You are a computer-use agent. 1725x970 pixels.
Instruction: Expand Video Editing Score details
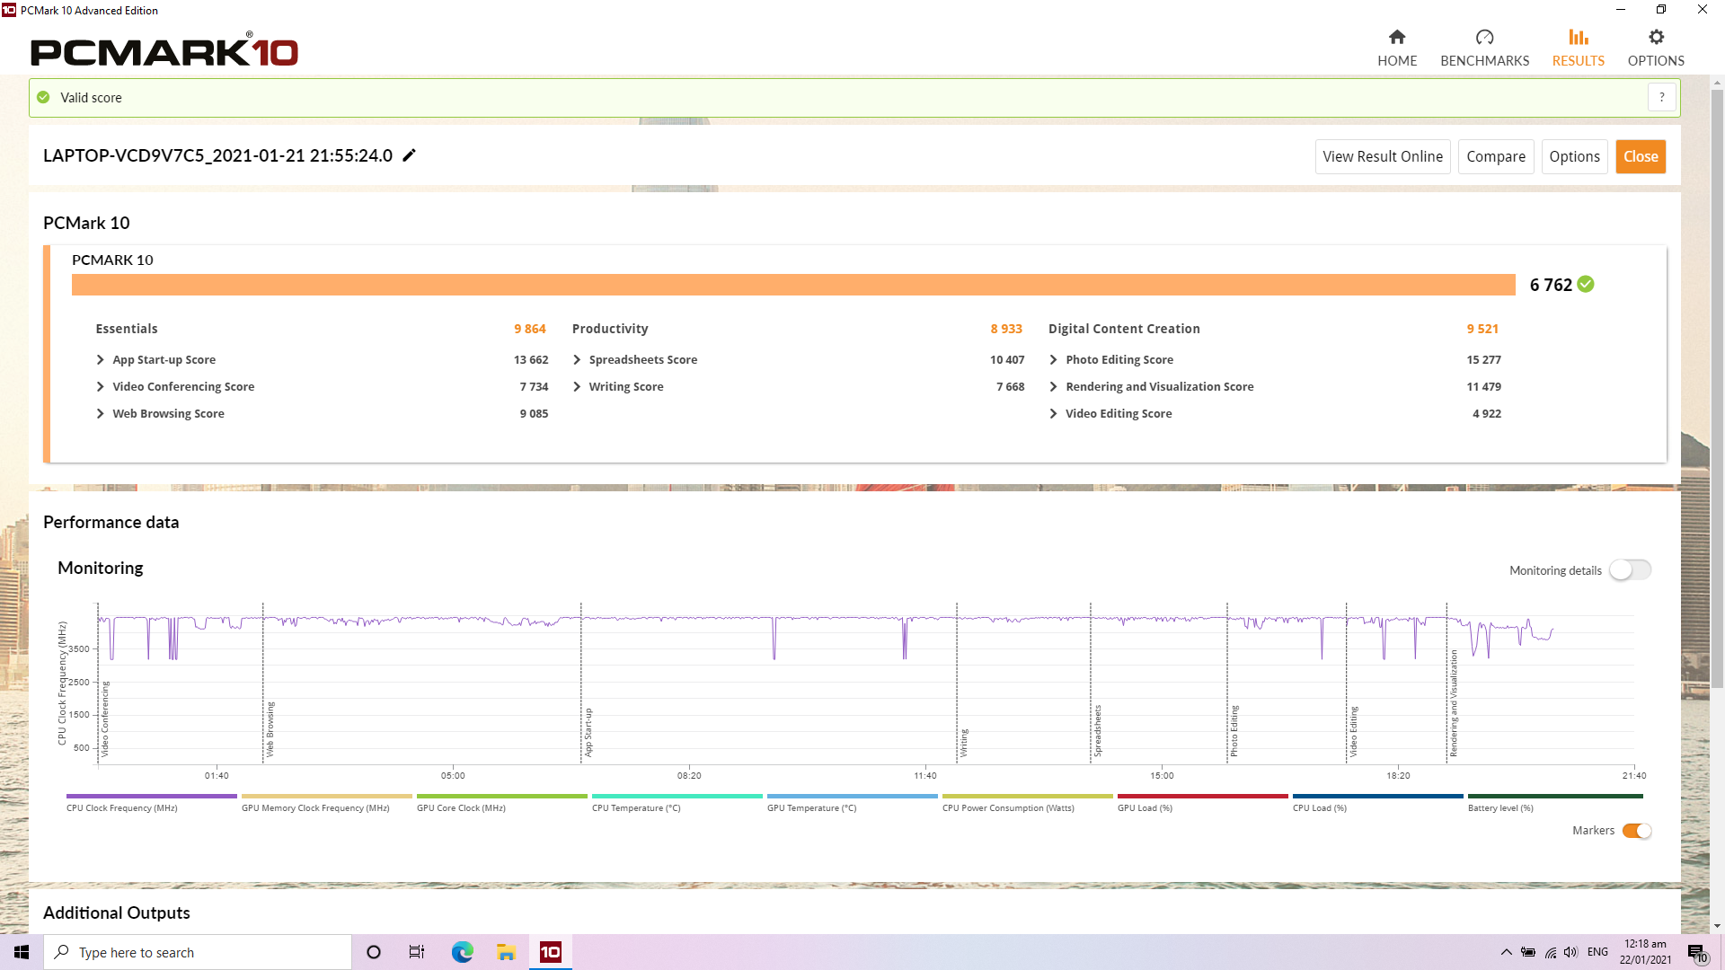tap(1053, 413)
